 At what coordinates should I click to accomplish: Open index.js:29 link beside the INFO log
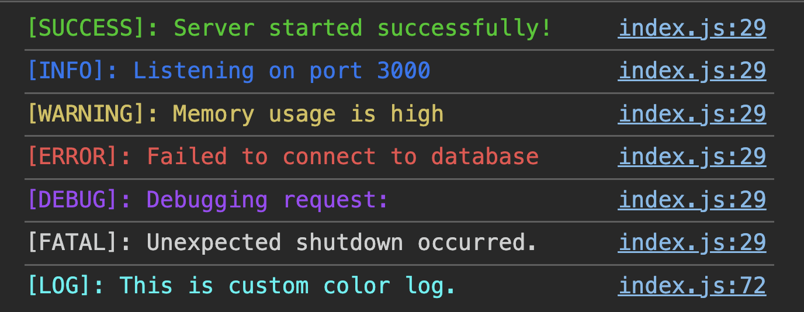692,71
